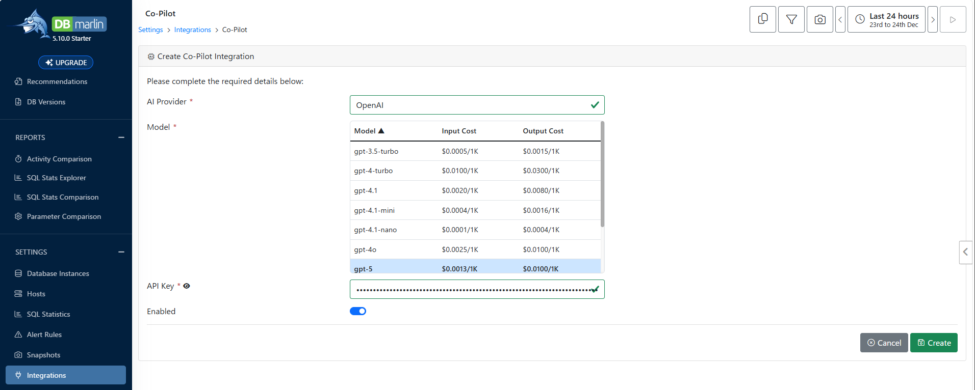Collapse the REPORTS section
The height and width of the screenshot is (390, 975).
(121, 137)
